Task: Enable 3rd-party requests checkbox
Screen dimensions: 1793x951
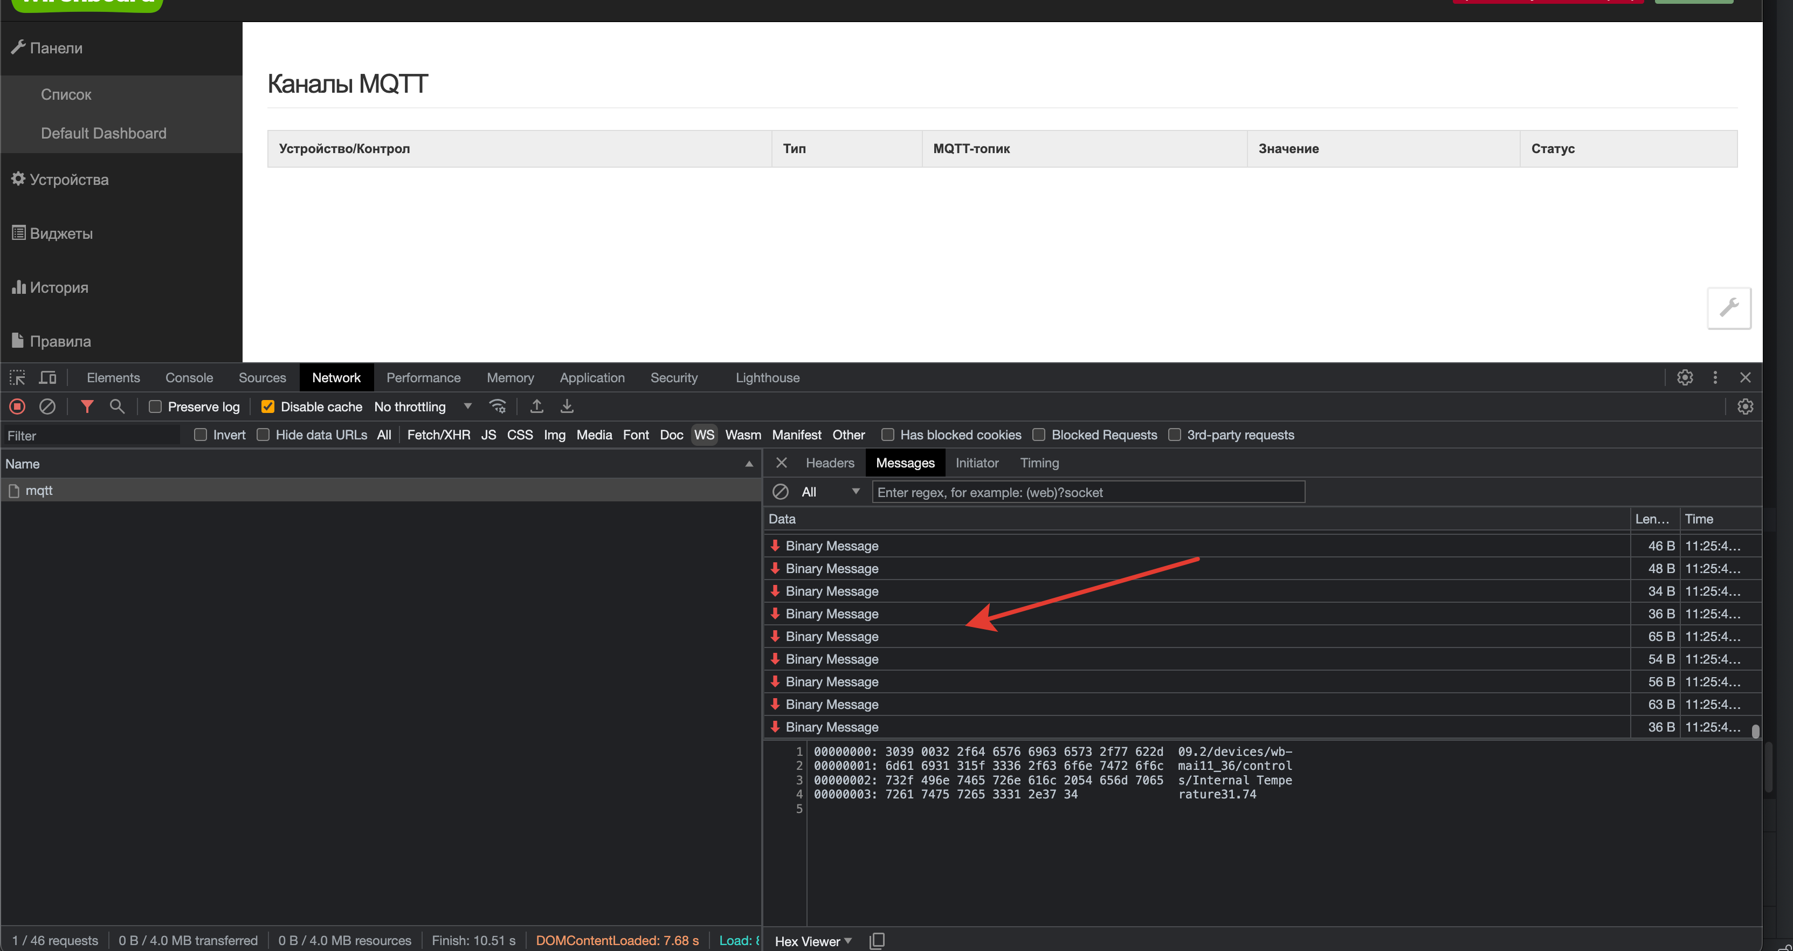Action: [x=1174, y=435]
